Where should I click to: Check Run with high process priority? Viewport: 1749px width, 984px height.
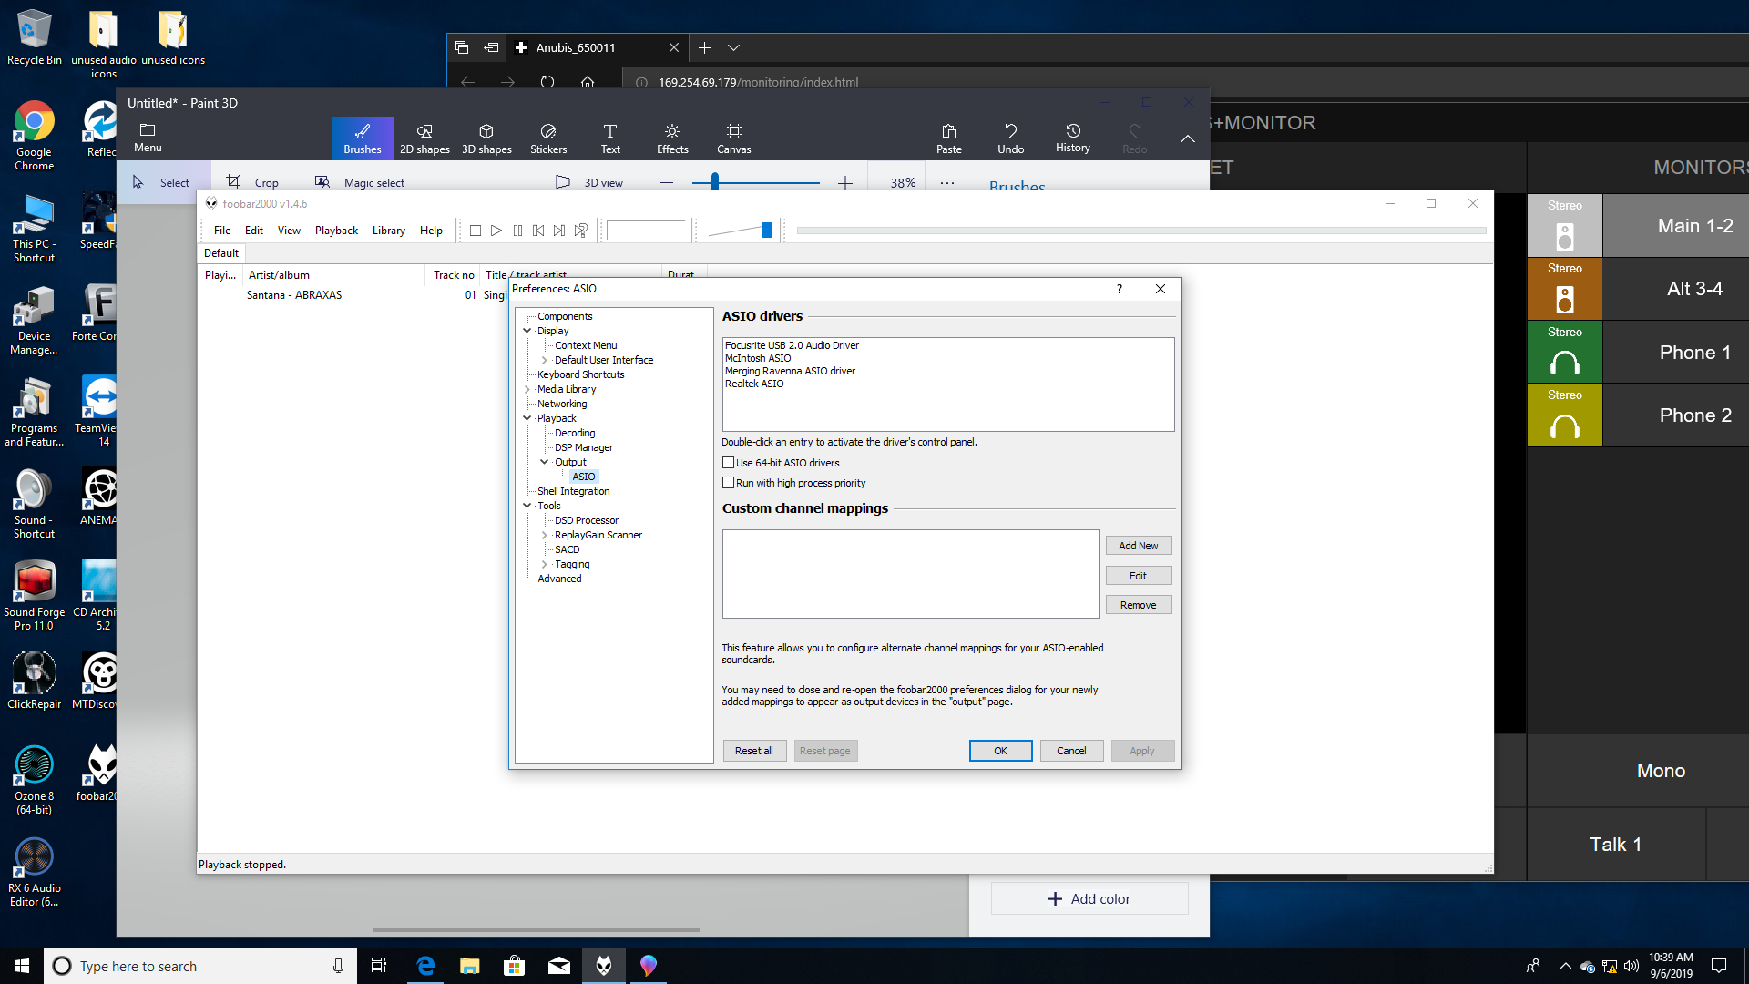729,483
